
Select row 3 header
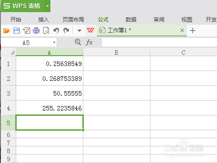pyautogui.click(x=9, y=93)
